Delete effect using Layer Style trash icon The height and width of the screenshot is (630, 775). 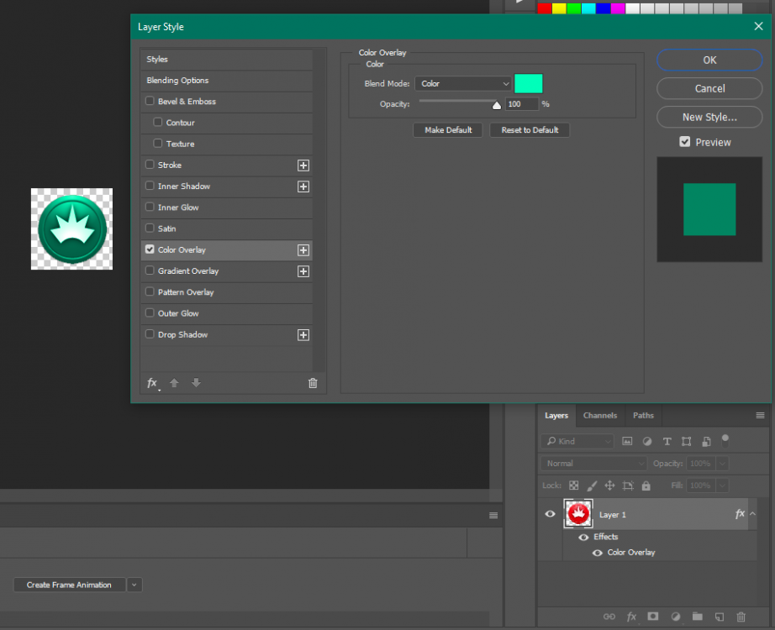click(313, 383)
